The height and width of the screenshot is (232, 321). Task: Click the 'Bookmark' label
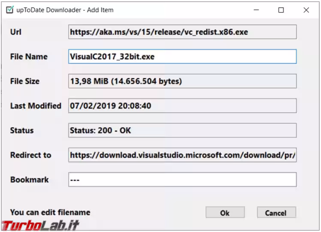30,180
